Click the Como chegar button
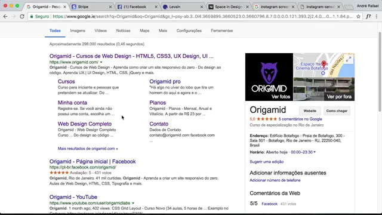The image size is (382, 215). [x=337, y=111]
